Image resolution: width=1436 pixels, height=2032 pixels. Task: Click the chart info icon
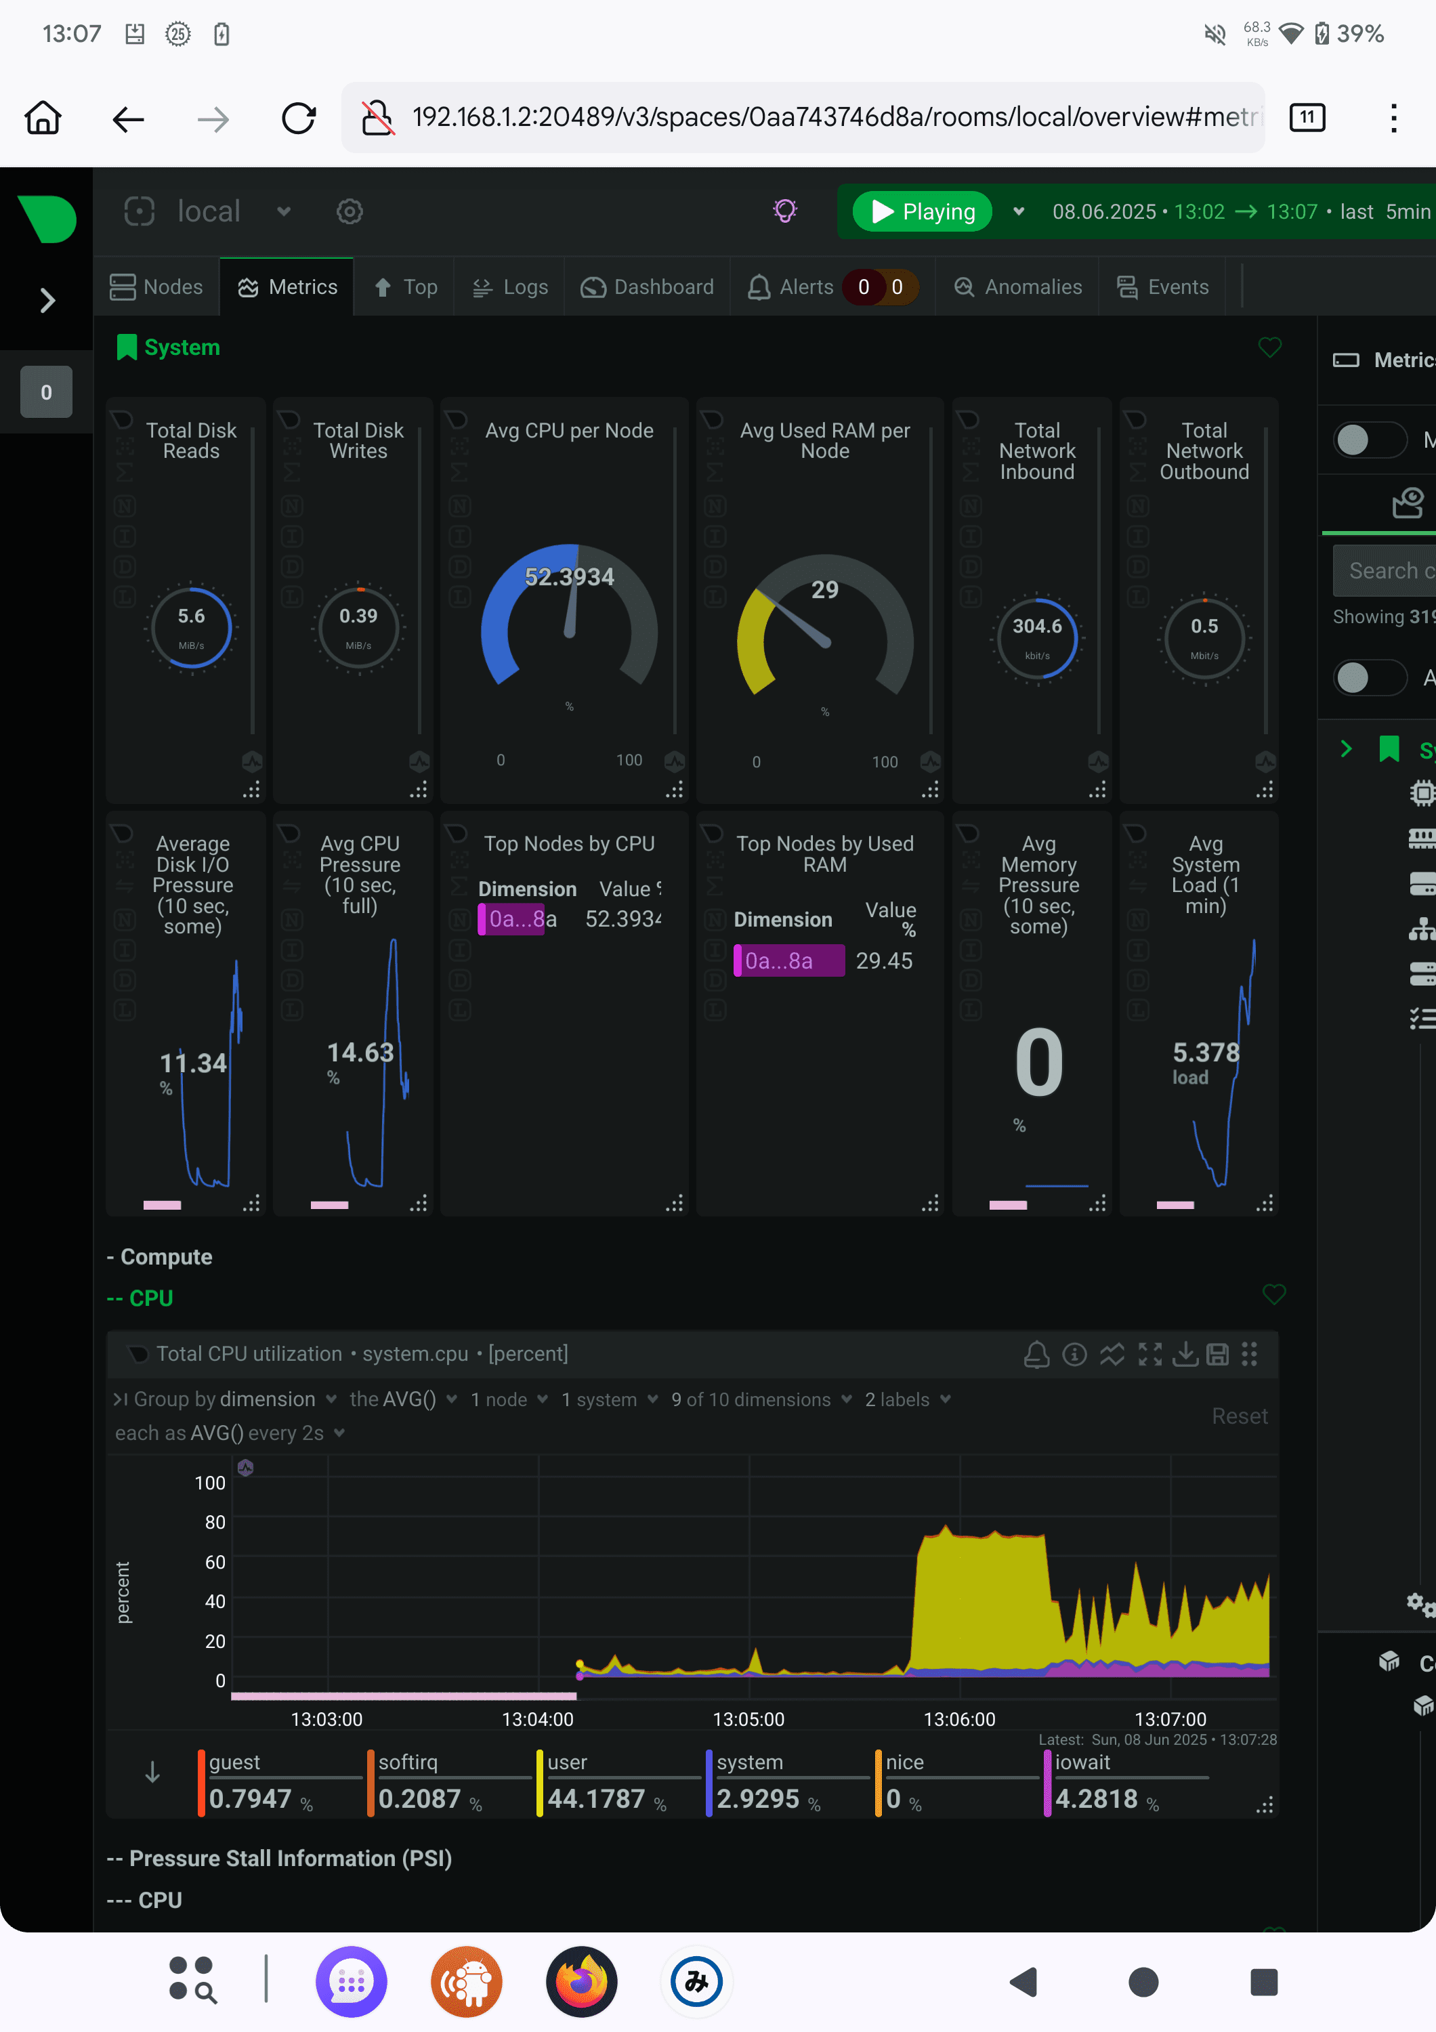1074,1354
